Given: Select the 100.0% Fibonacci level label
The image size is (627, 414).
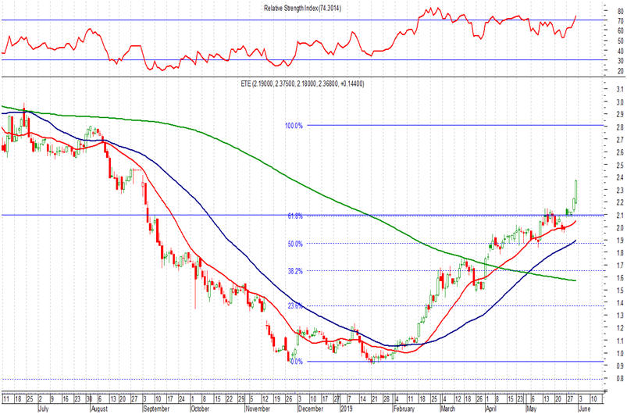Looking at the screenshot, I should (294, 126).
